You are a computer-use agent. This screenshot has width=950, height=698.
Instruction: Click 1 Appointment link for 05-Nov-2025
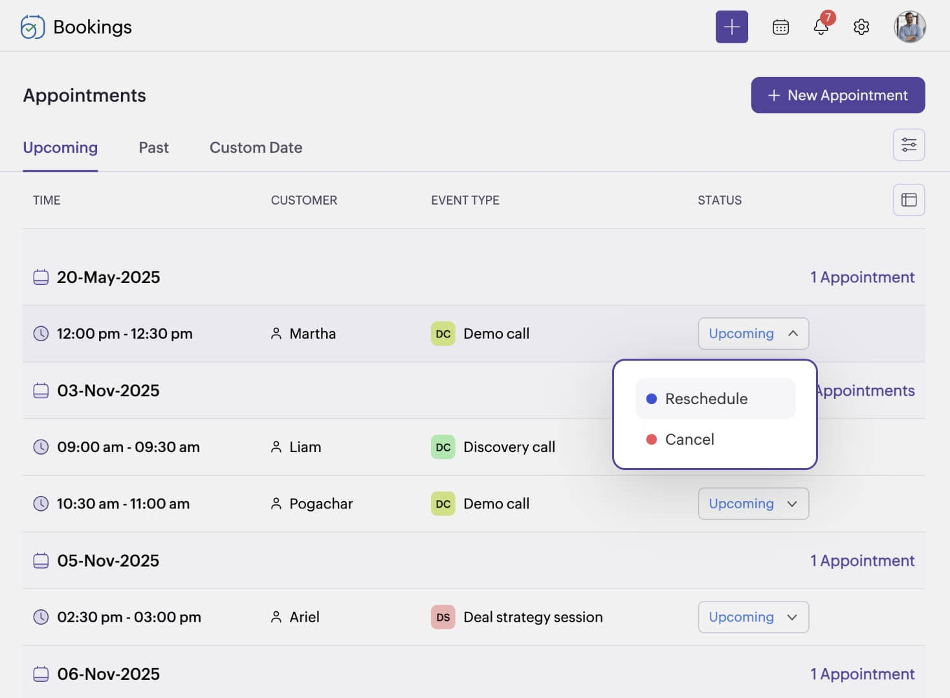click(862, 561)
